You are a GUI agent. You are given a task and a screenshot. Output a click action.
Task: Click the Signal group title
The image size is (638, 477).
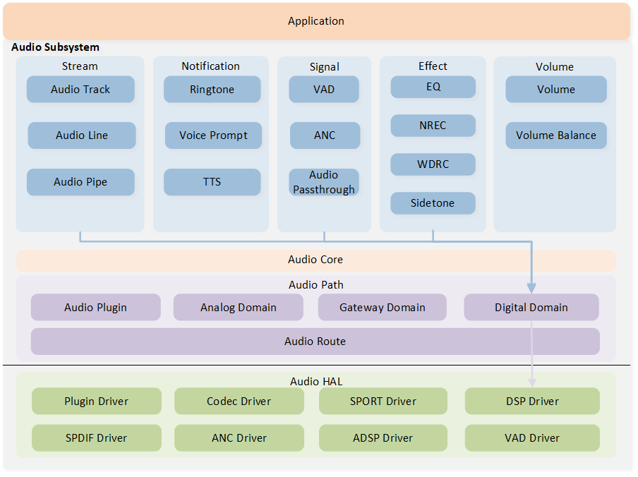[324, 67]
